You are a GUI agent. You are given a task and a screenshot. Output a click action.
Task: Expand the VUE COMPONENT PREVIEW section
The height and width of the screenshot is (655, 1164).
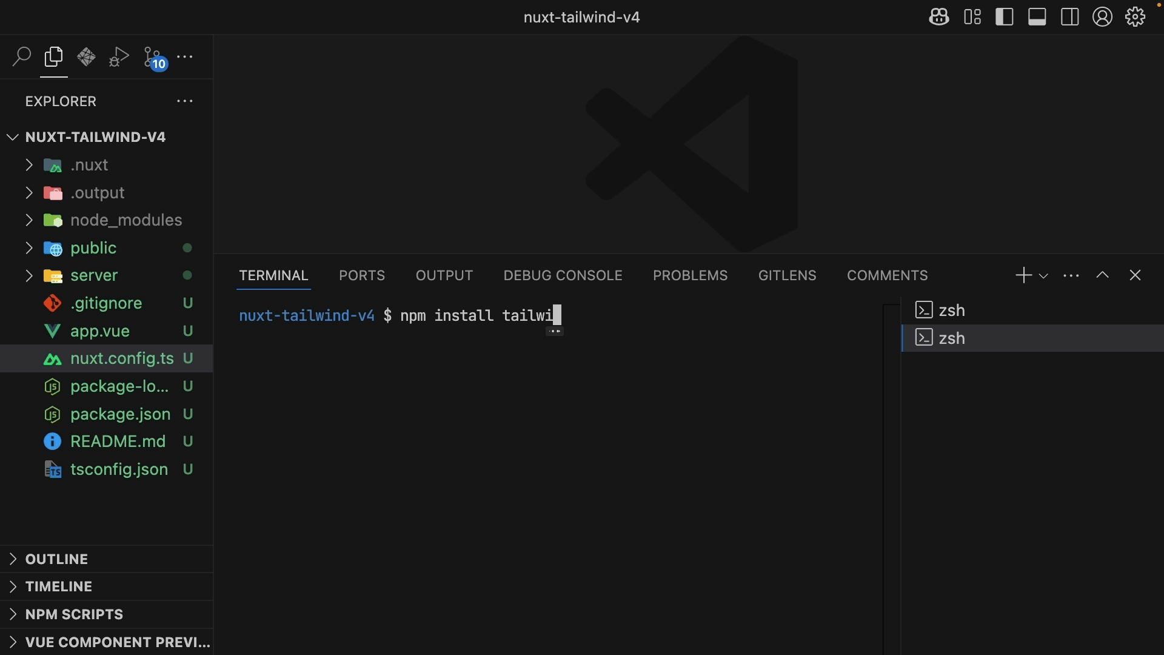(106, 642)
